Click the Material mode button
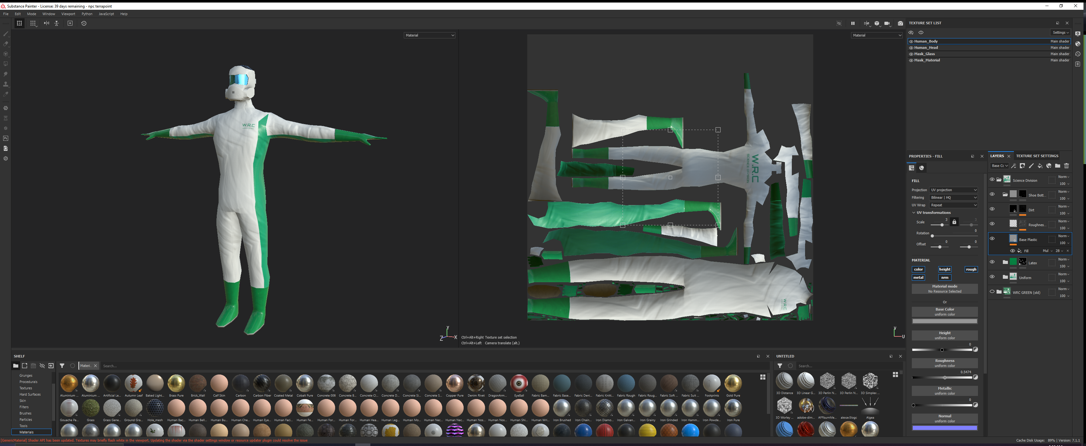The image size is (1086, 446). point(944,289)
